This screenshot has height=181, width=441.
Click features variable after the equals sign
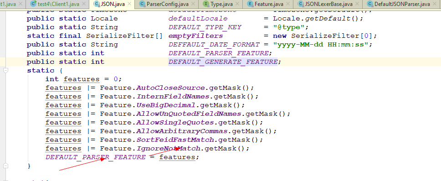(177, 157)
